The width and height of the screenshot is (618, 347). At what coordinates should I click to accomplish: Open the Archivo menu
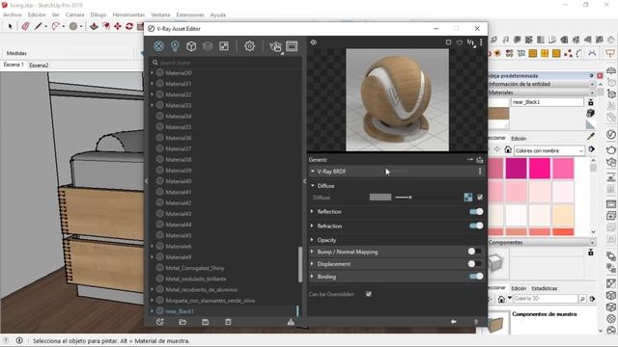tap(13, 14)
